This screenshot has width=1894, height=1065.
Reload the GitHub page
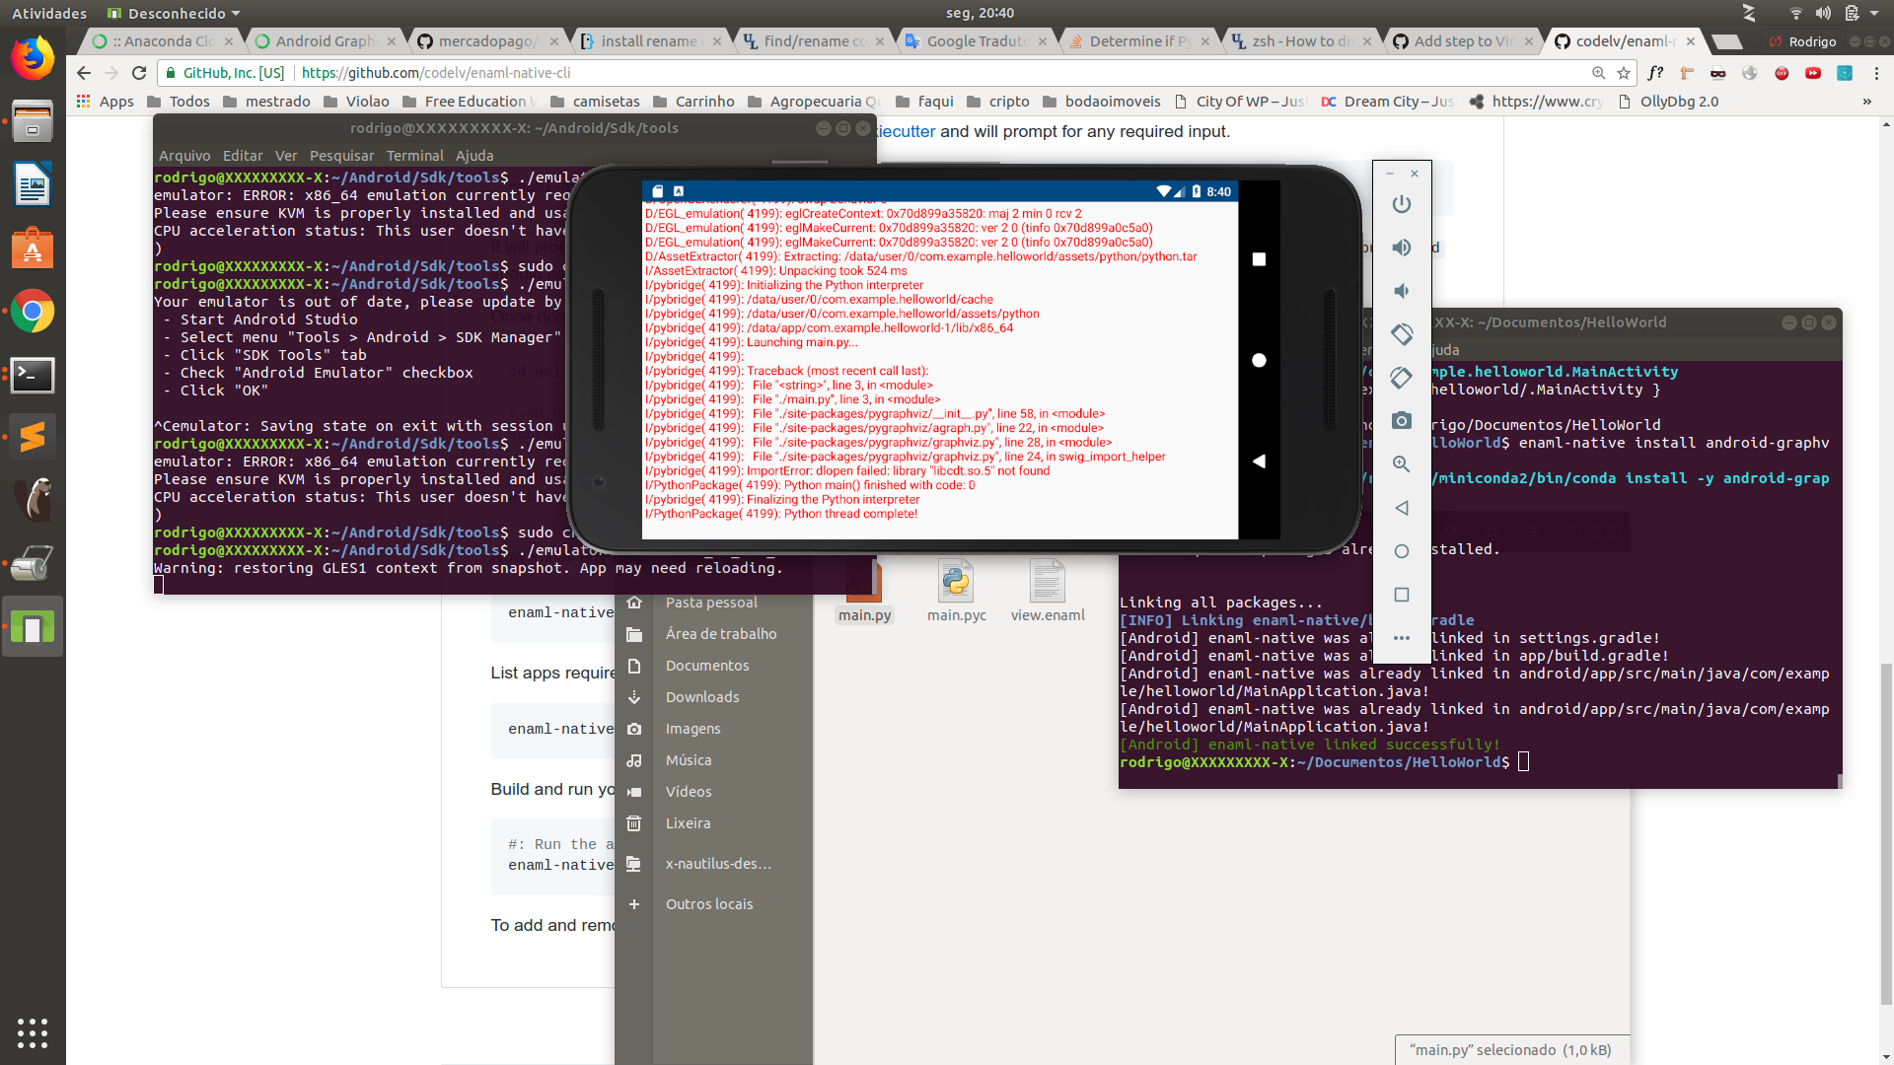139,73
